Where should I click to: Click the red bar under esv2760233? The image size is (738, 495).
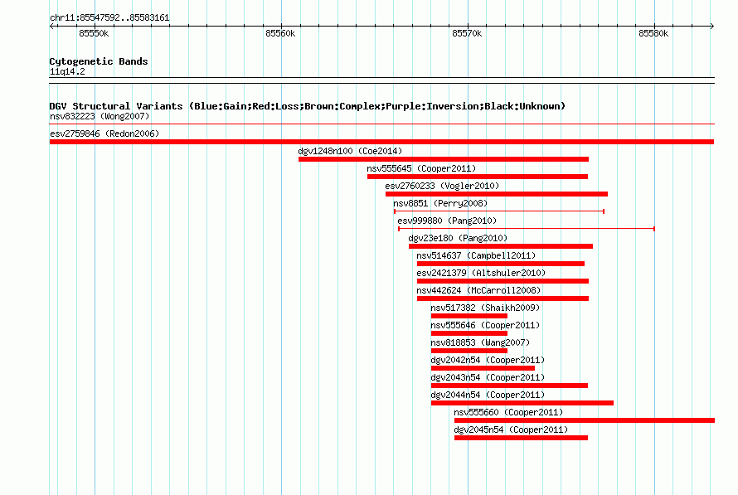497,194
